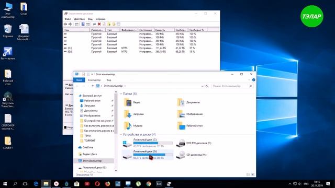Image resolution: width=335 pixels, height=188 pixels.
Task: Open the Этот компьютер desktop icon
Action: (x=8, y=10)
